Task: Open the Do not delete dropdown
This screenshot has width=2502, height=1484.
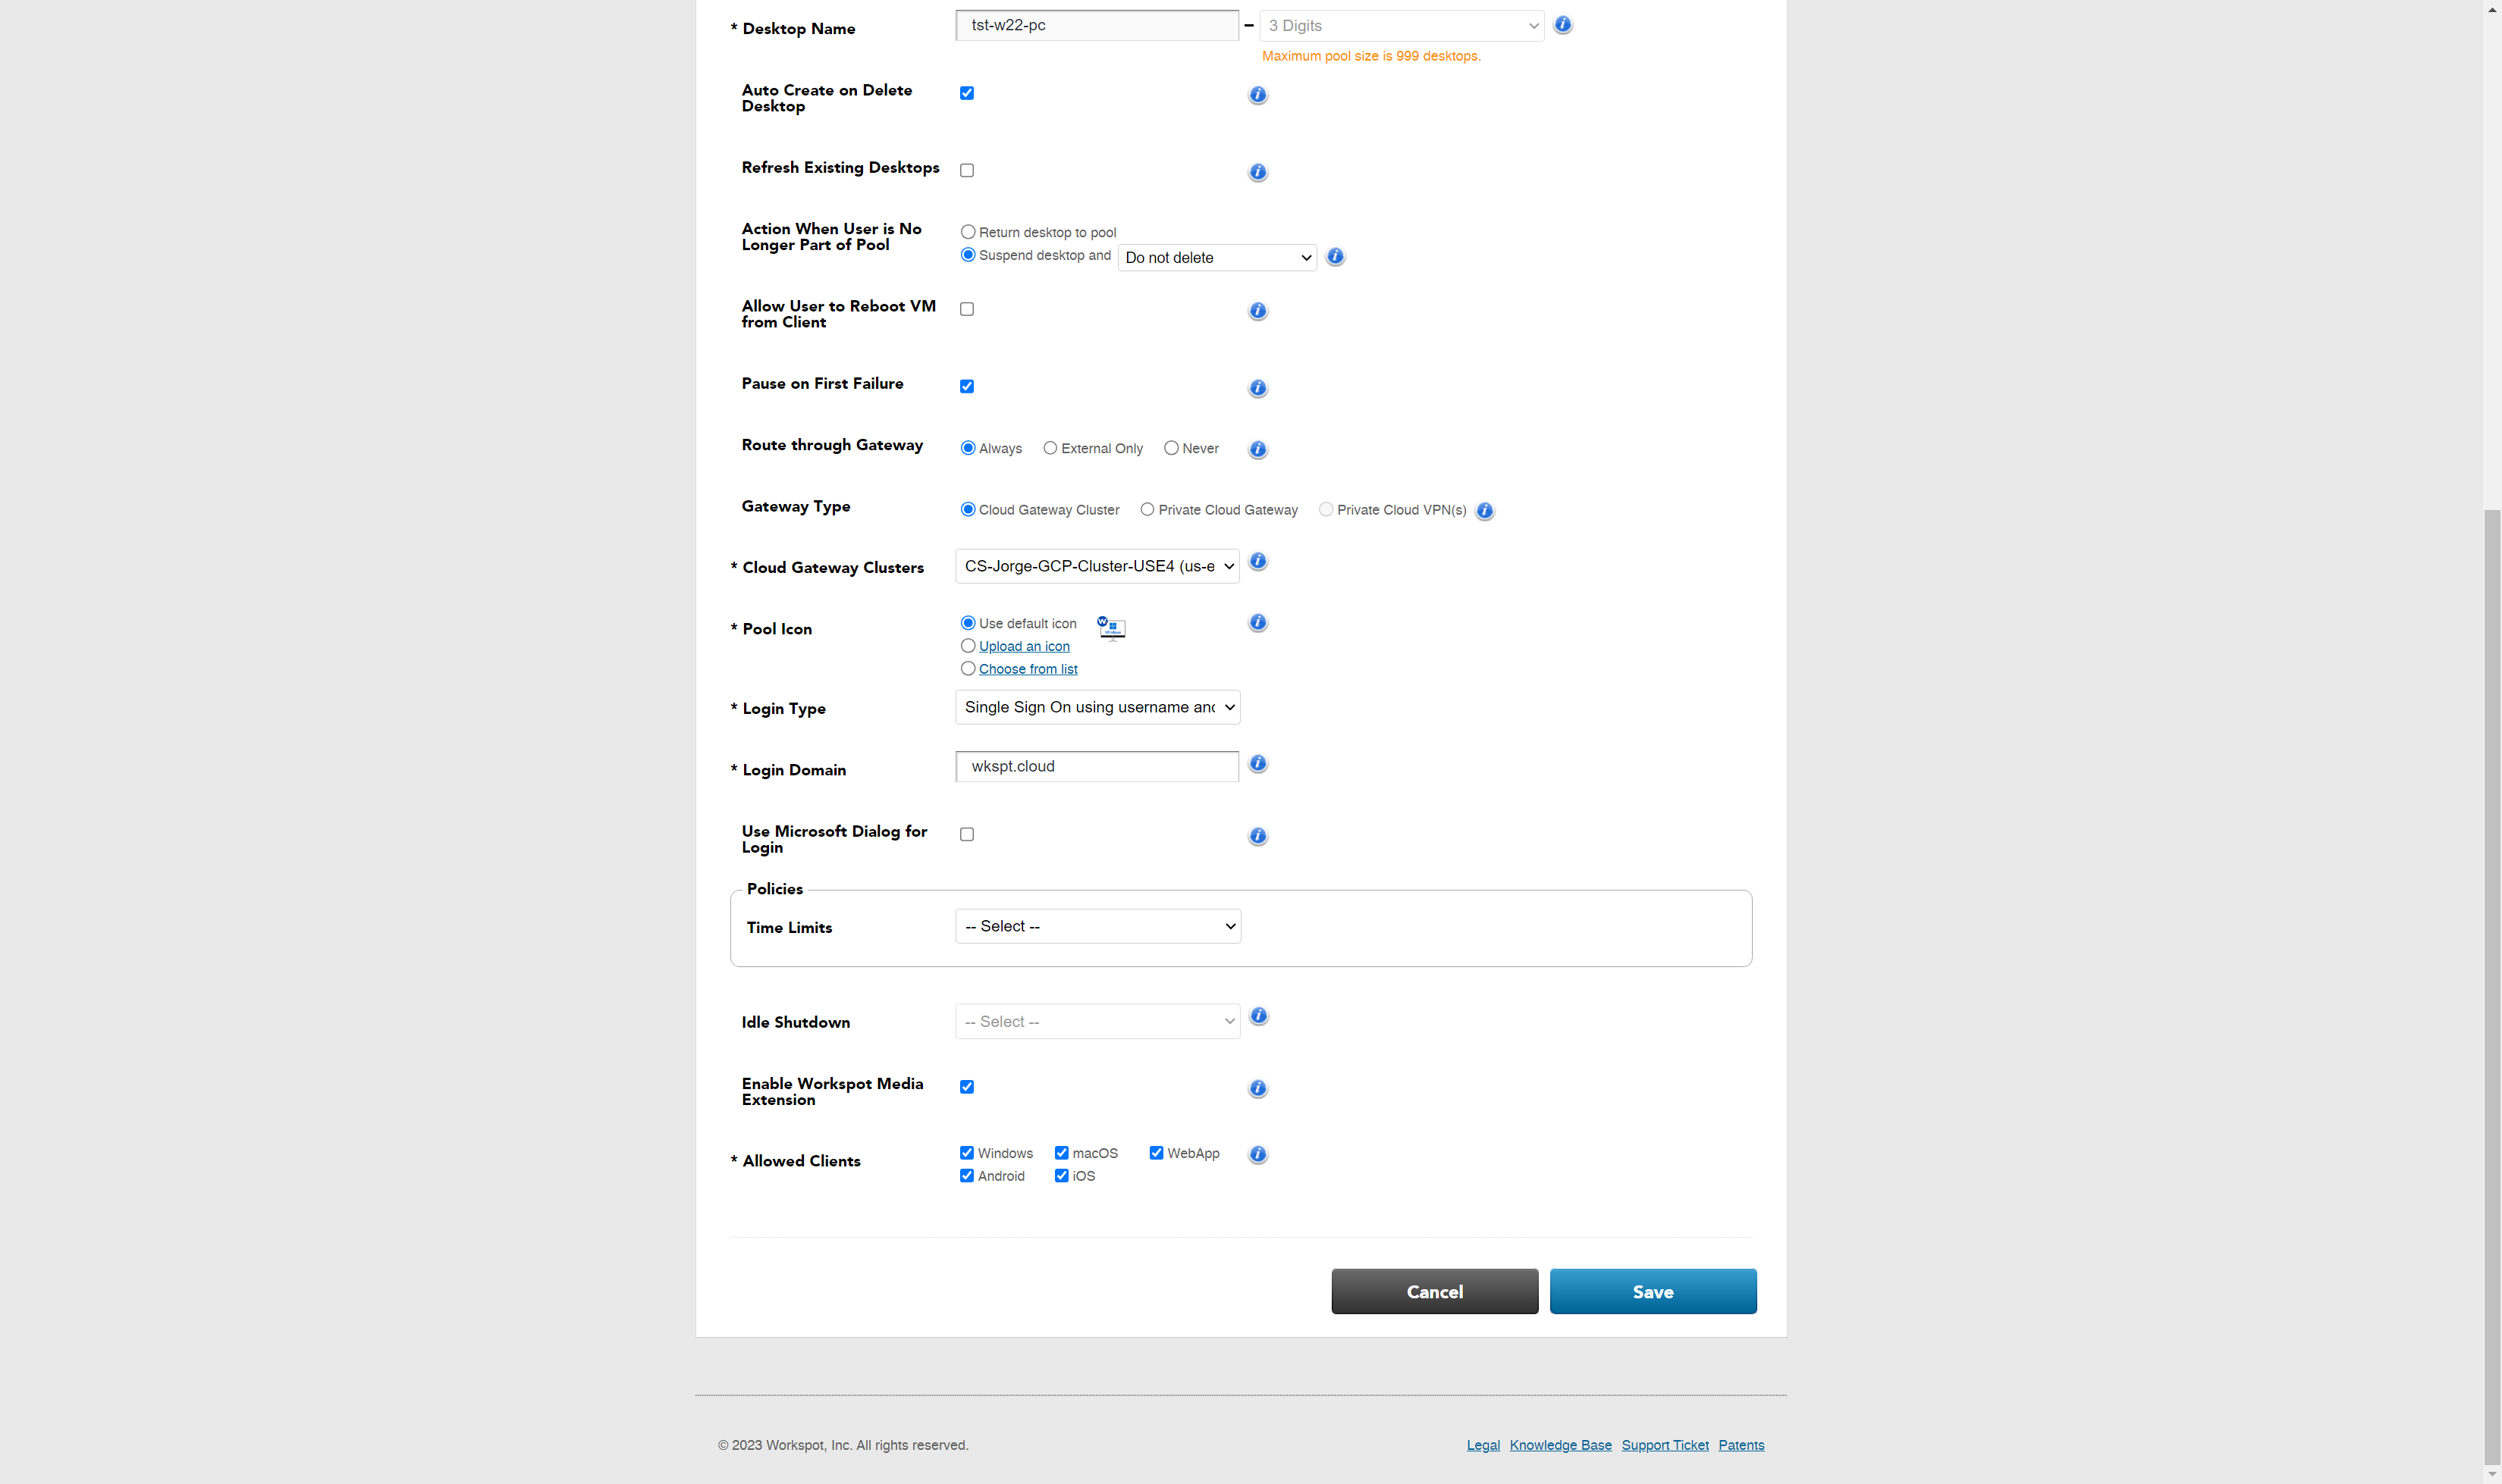Action: (x=1216, y=258)
